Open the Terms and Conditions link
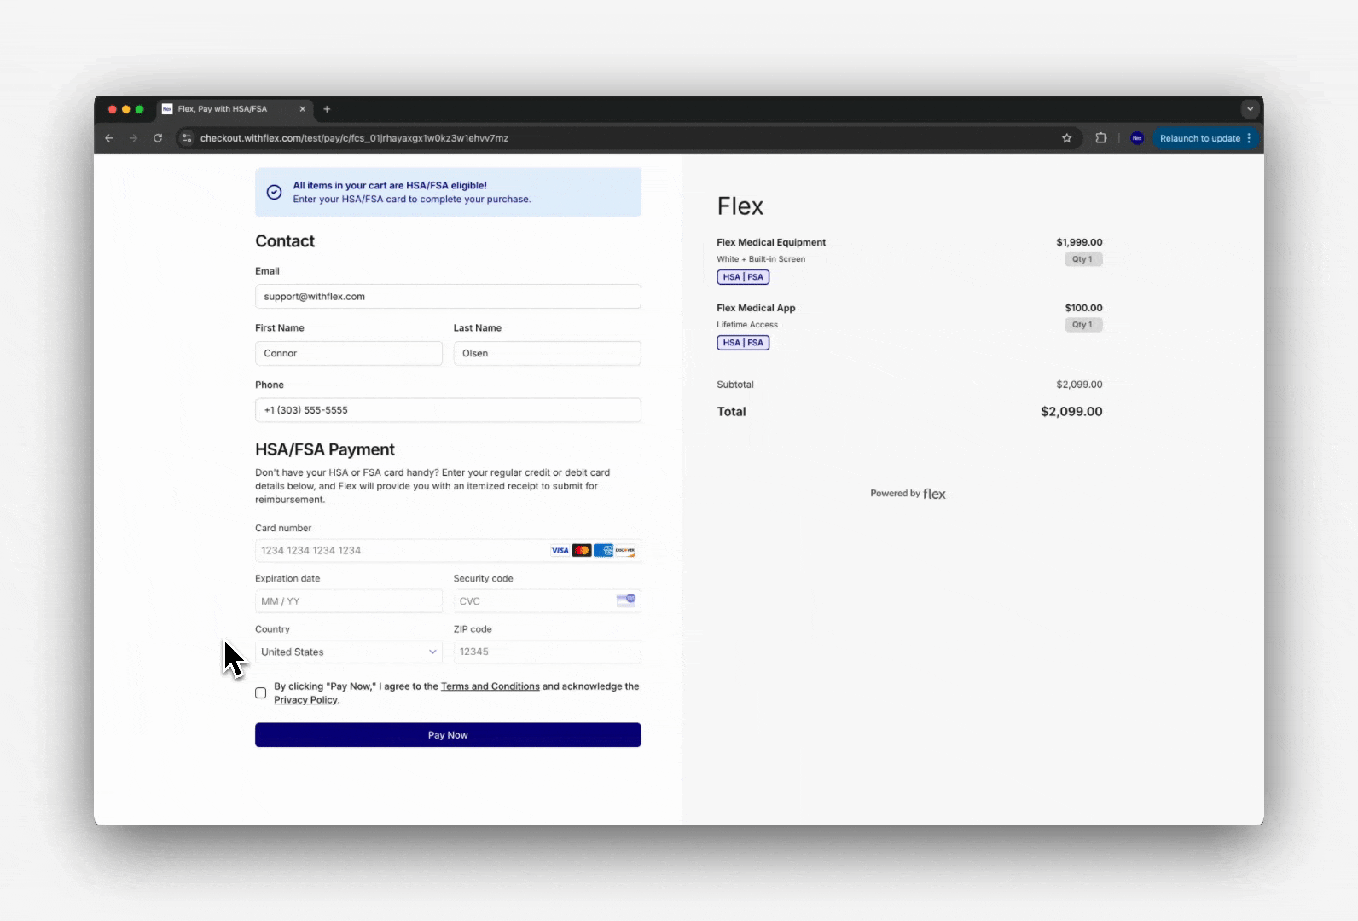 490,686
